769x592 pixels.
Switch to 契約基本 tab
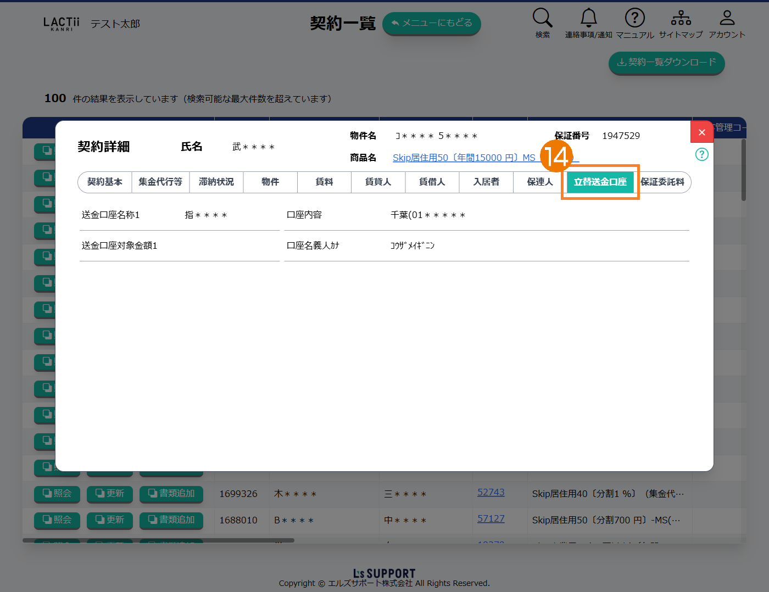click(105, 182)
